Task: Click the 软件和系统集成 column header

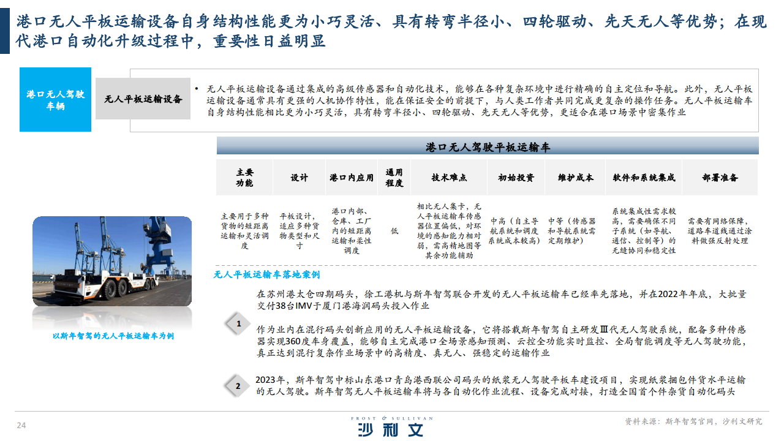Action: coord(644,178)
